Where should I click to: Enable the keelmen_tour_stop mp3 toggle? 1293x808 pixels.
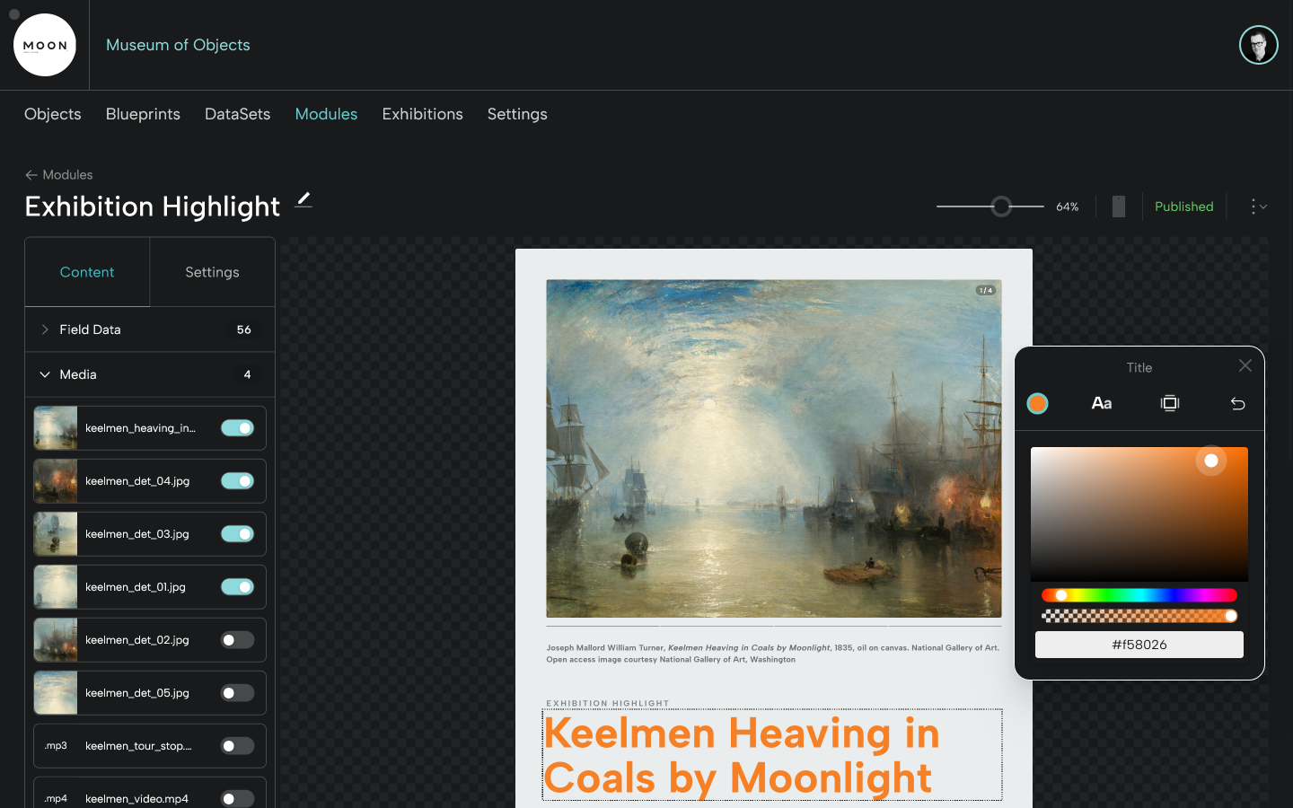(x=238, y=746)
